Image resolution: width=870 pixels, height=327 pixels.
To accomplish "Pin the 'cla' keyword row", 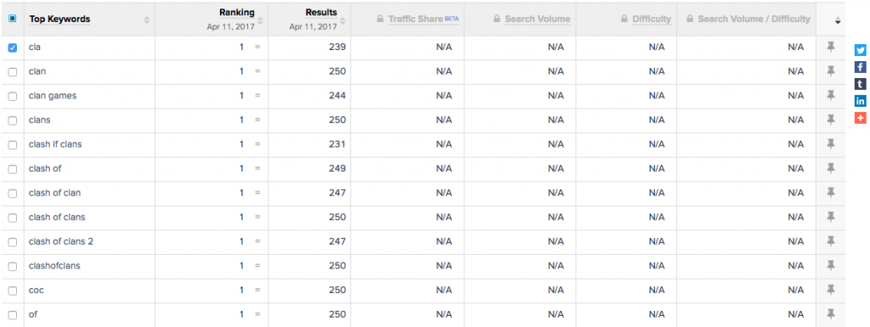I will point(831,47).
